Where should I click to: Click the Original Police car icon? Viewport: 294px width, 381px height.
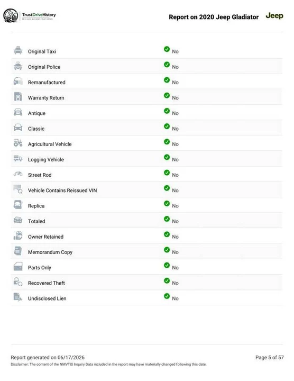coord(18,66)
